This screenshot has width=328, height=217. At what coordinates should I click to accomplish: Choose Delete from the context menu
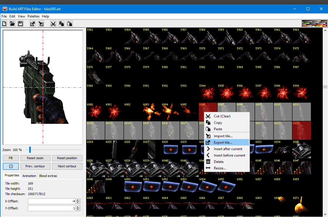tap(227, 162)
